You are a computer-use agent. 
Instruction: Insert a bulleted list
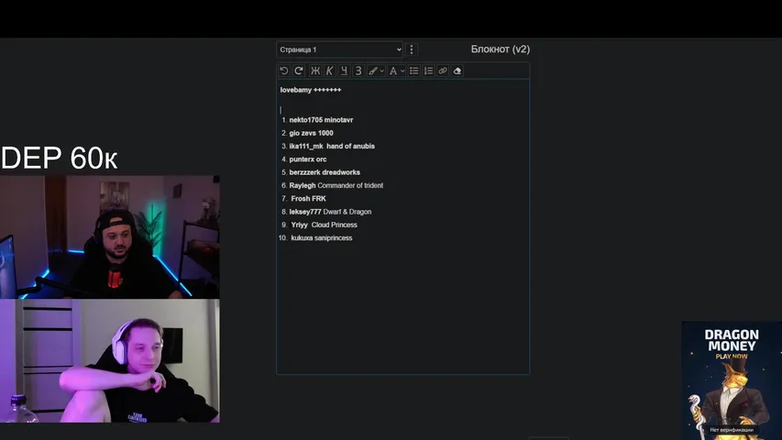[414, 71]
